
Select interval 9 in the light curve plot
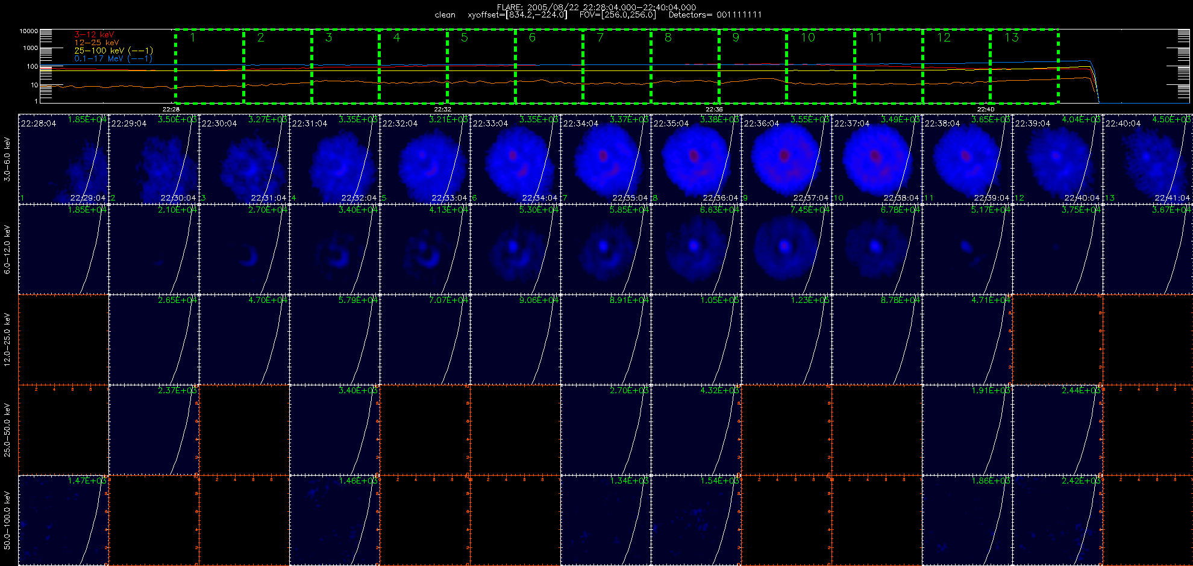coord(753,66)
